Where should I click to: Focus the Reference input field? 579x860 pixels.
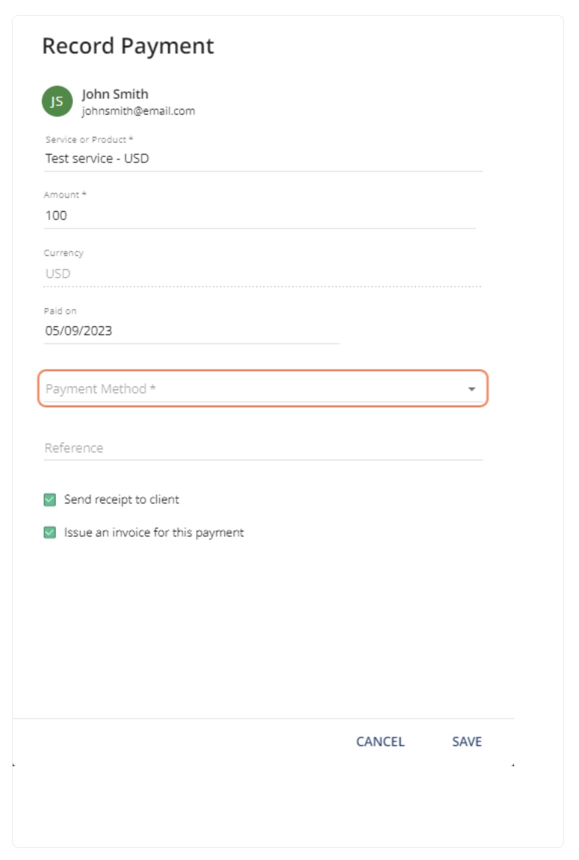tap(263, 448)
